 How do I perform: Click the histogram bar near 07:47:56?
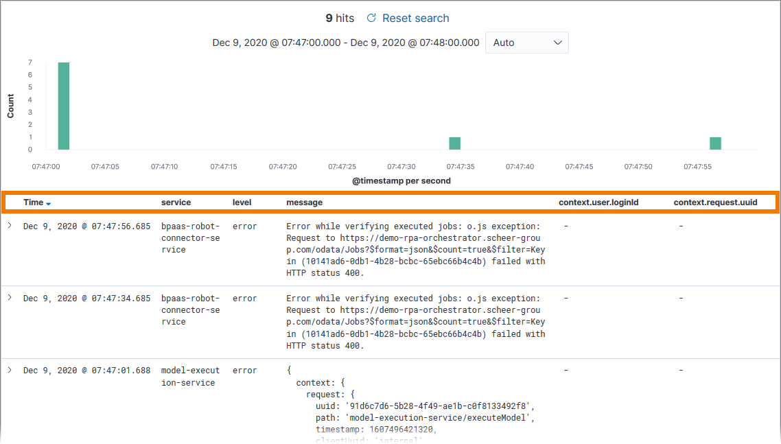tap(715, 143)
